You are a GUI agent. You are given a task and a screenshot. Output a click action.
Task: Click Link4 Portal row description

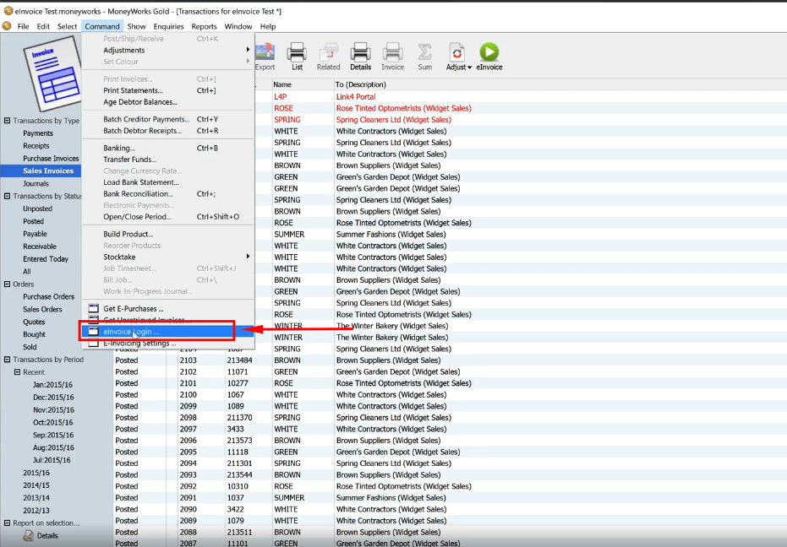click(355, 96)
